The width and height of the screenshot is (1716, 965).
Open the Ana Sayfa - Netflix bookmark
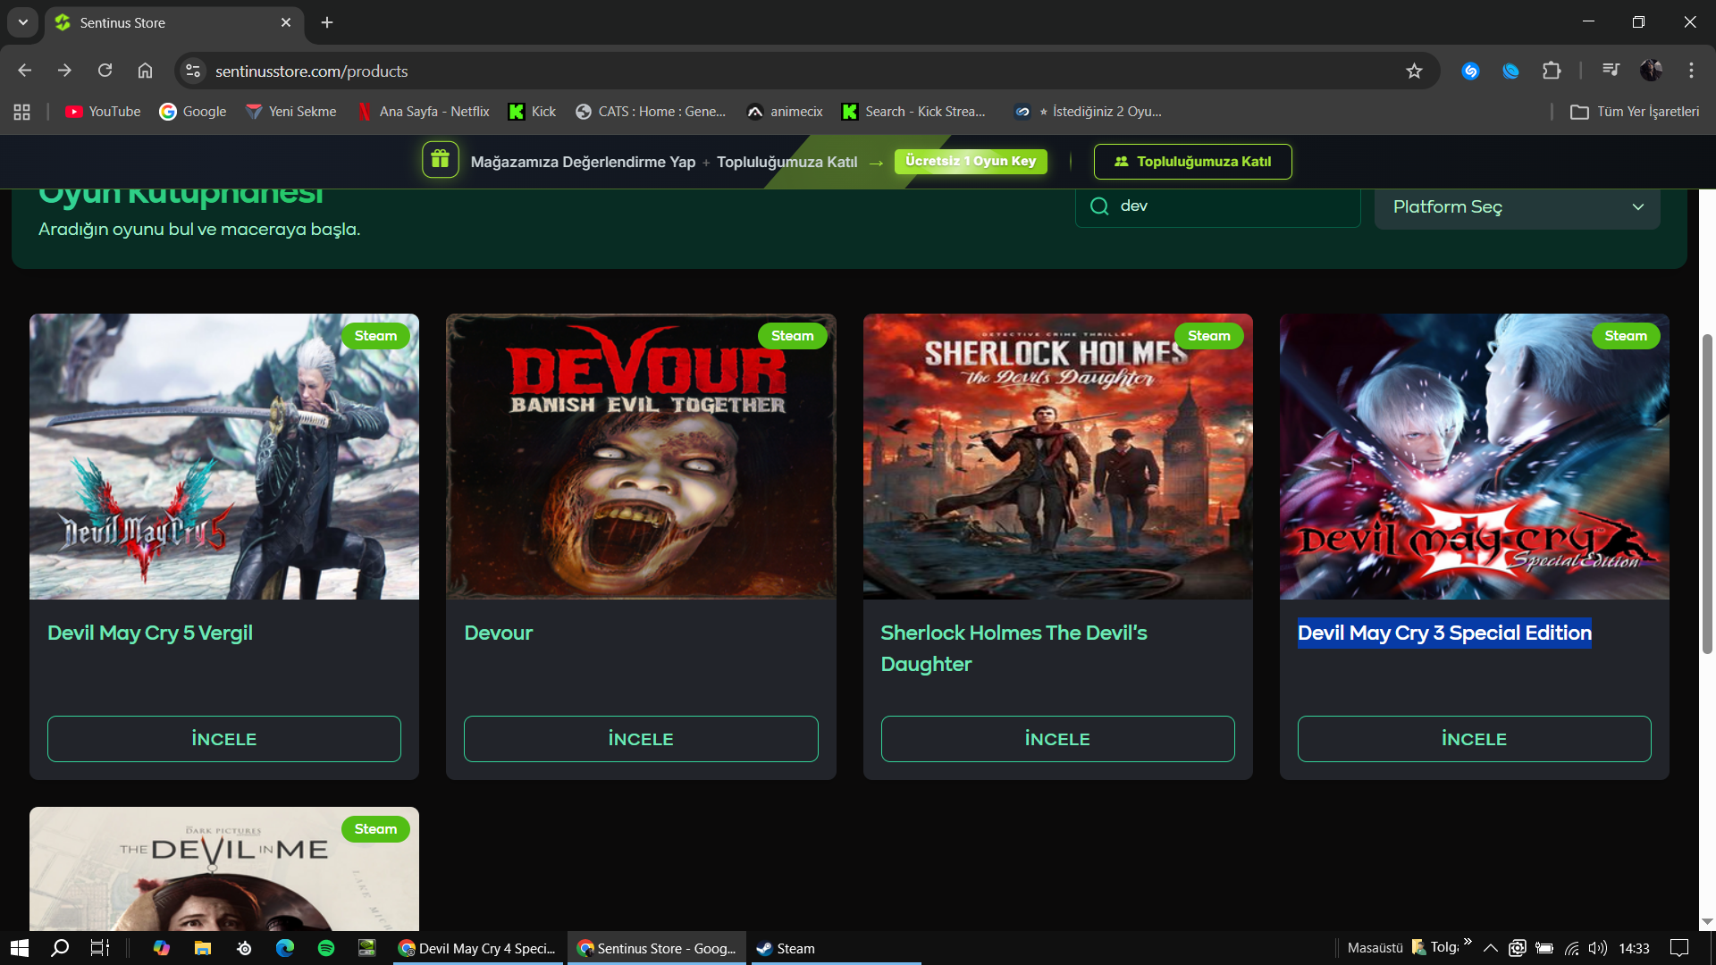pyautogui.click(x=424, y=112)
